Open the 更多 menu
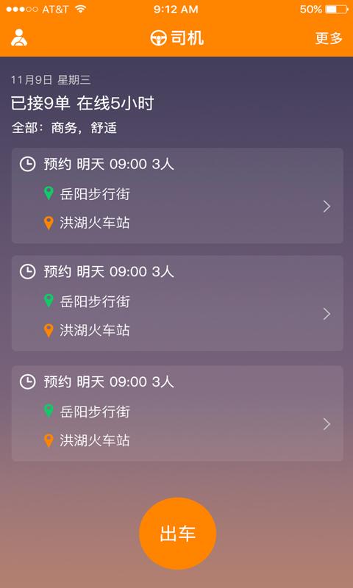The image size is (353, 588). (329, 38)
